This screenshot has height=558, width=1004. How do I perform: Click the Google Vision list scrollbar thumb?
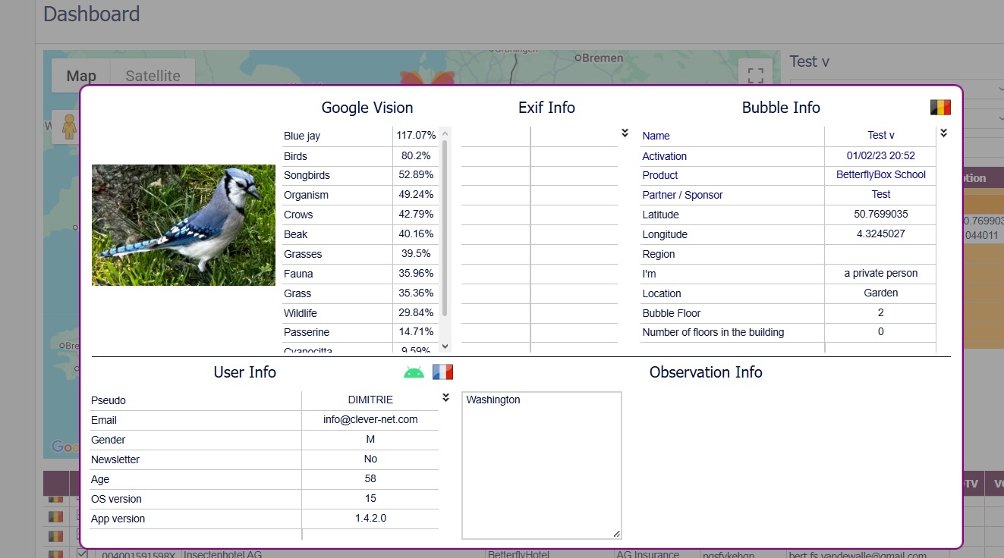(445, 227)
